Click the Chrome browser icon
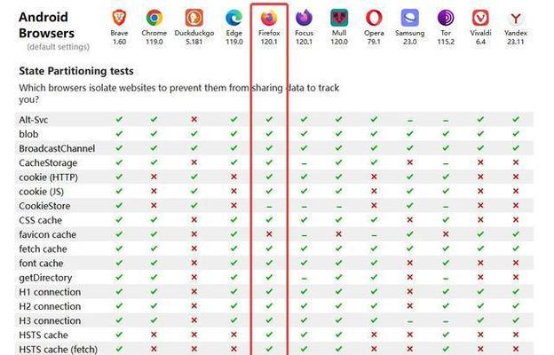 154,18
